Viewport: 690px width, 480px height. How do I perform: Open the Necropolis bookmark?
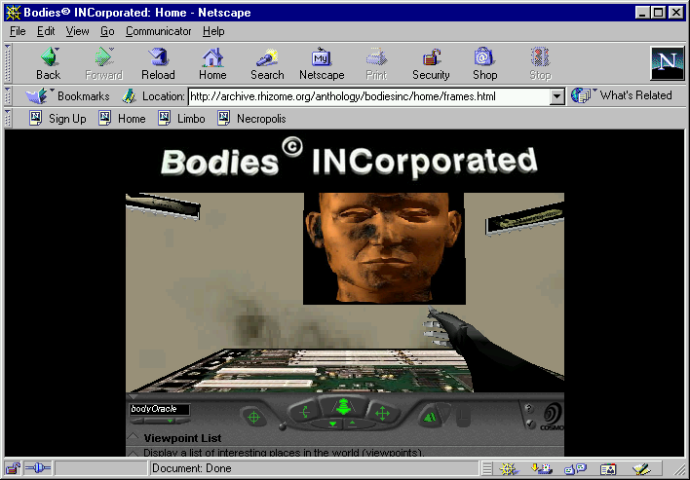(251, 118)
